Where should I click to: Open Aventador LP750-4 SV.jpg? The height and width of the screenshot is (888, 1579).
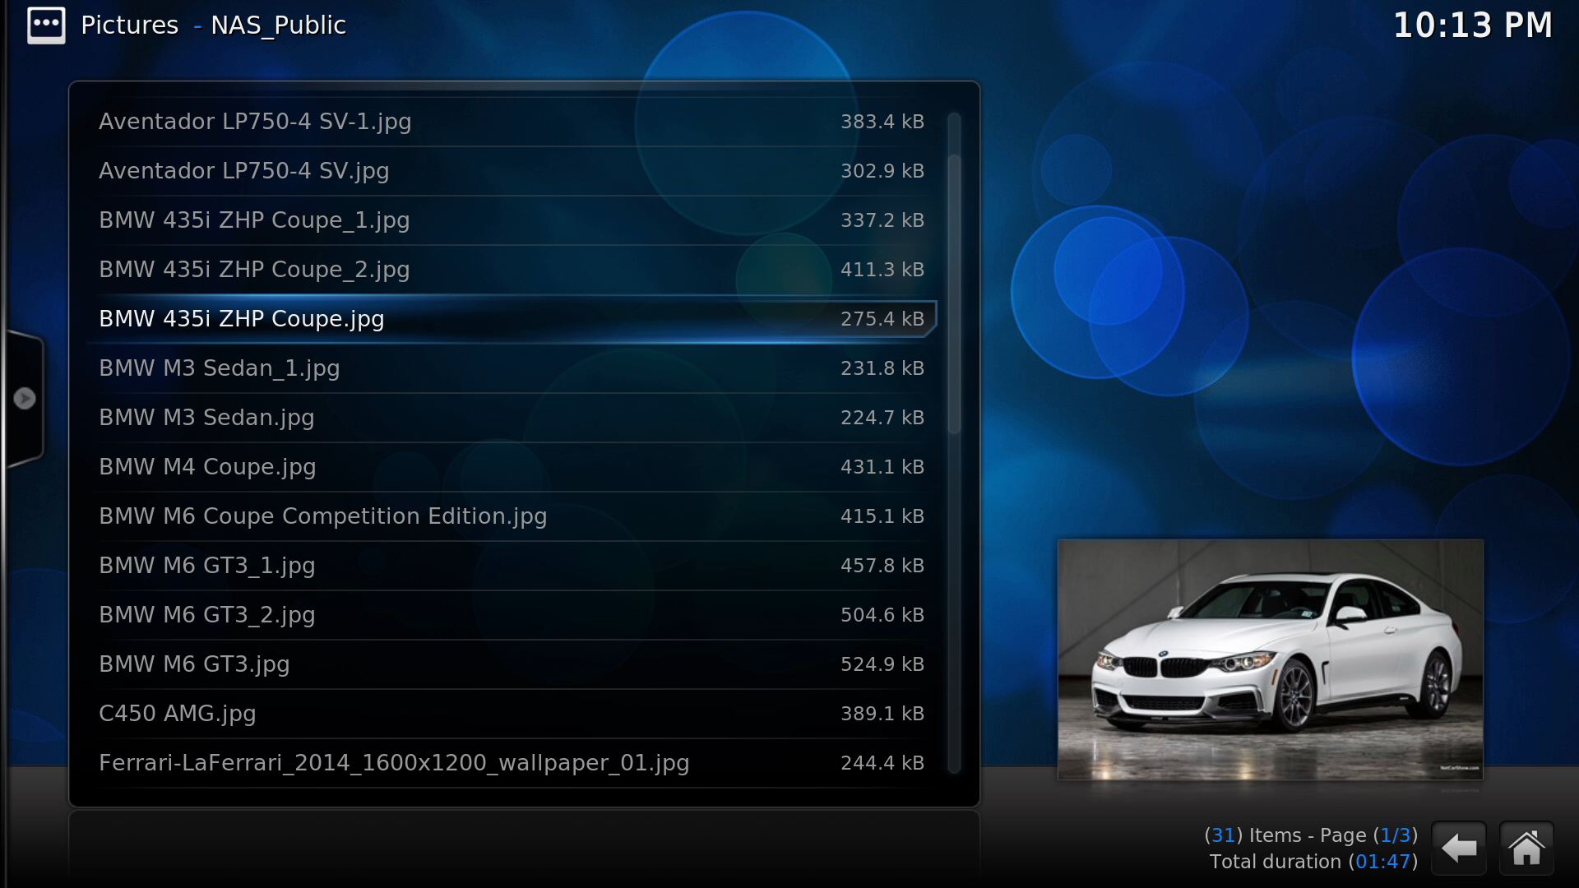(x=512, y=171)
